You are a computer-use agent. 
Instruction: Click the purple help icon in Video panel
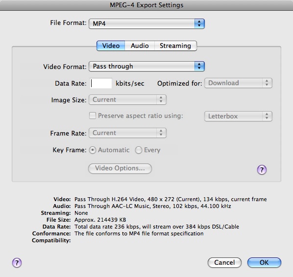(x=262, y=170)
